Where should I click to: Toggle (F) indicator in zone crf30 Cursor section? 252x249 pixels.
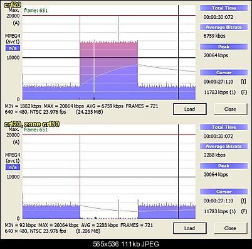[x=244, y=211]
